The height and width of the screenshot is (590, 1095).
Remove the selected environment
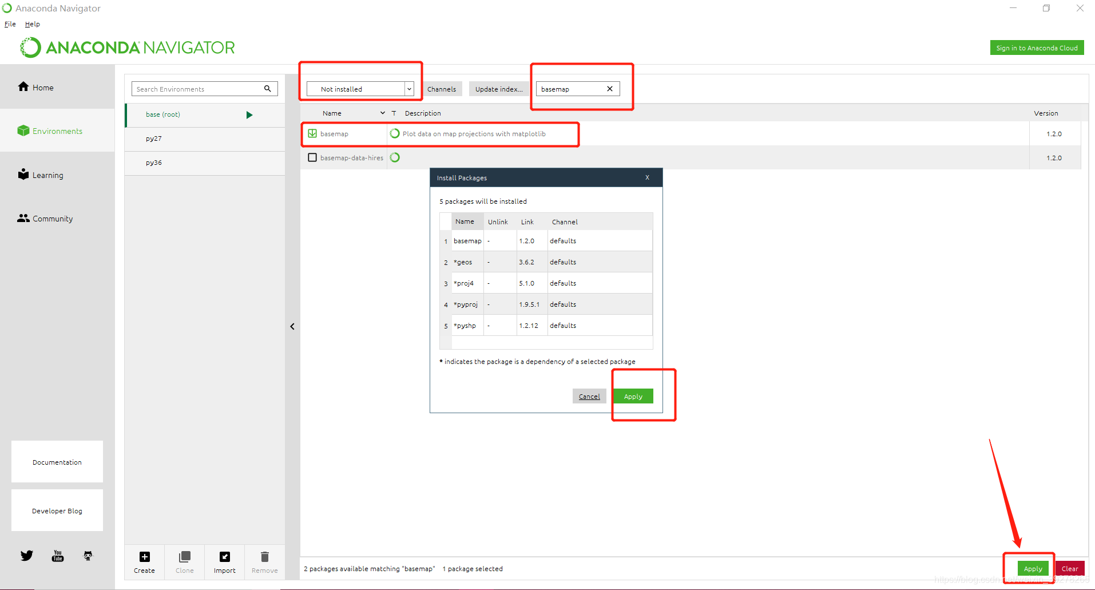pos(264,562)
